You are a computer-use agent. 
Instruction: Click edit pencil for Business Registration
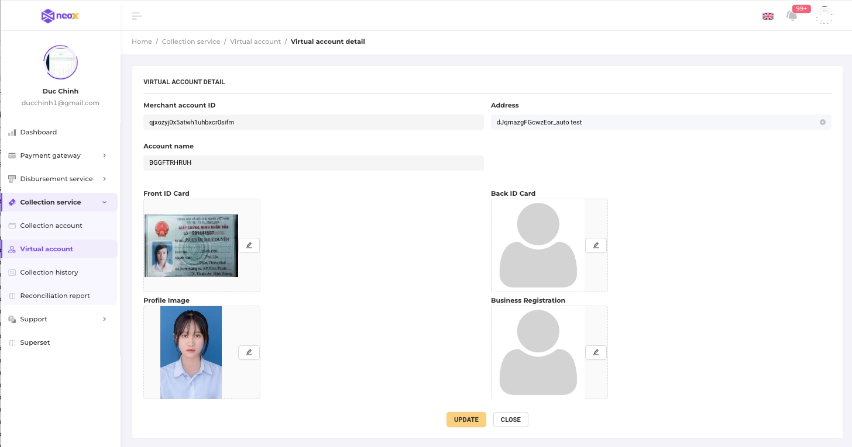point(596,352)
